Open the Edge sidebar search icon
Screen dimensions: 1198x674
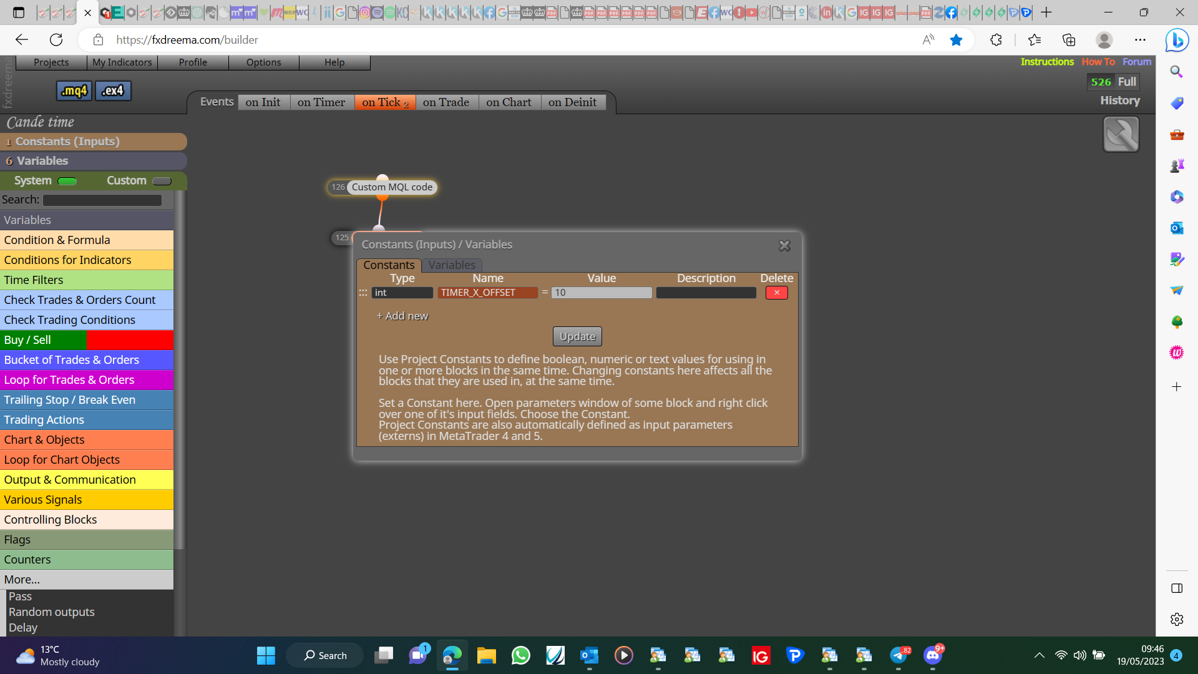tap(1177, 72)
